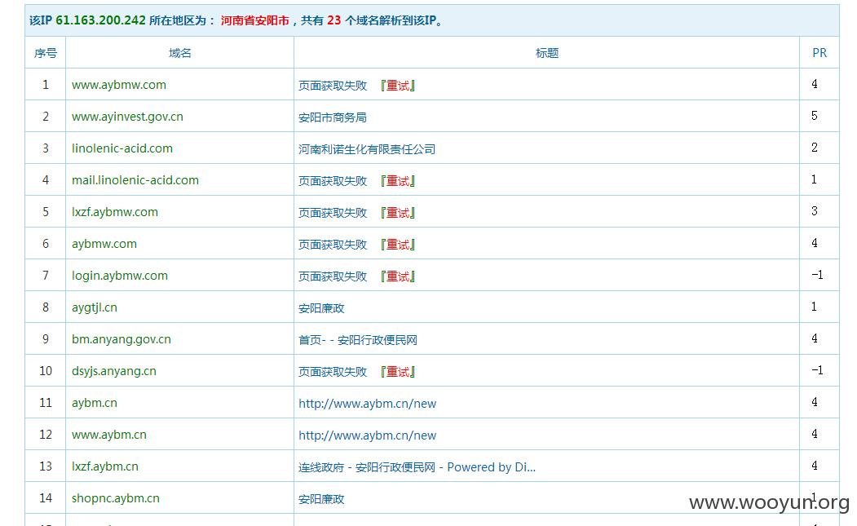Click PR value 3 for lxzf.aybmw.com
857x526 pixels.
pos(815,211)
